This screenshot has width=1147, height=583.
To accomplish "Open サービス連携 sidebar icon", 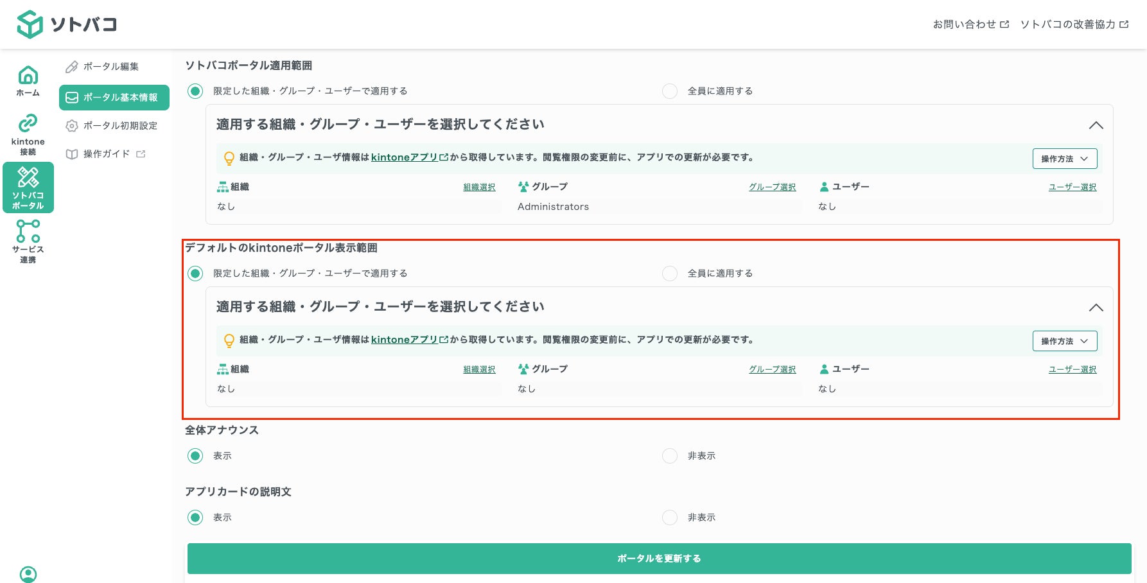I will 28,232.
